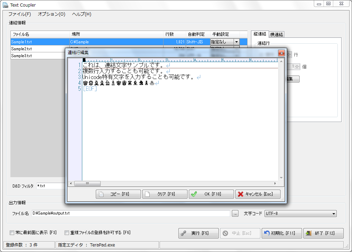Switch to the 横連結 tab

(276, 34)
